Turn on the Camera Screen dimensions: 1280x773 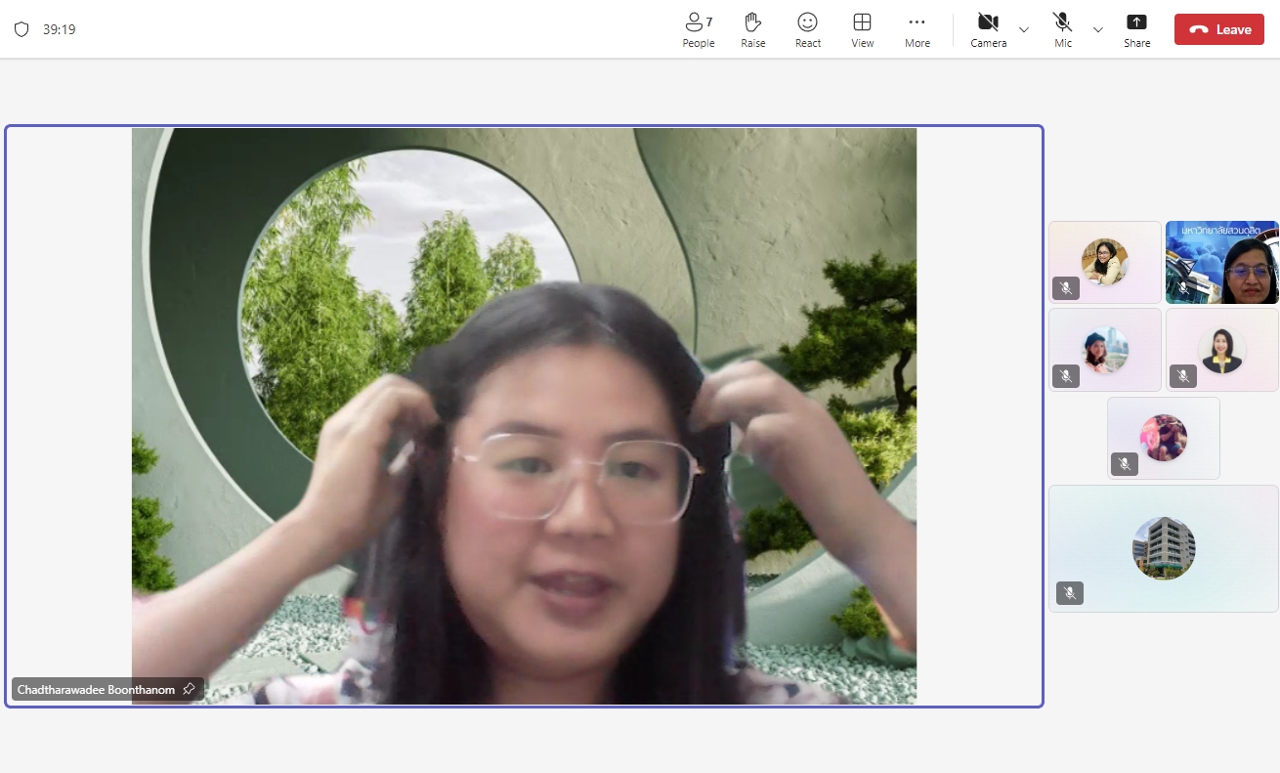pos(988,29)
